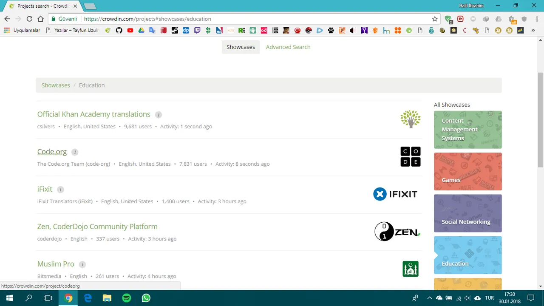Reload the page with the refresh icon
This screenshot has width=544, height=306.
[29, 19]
